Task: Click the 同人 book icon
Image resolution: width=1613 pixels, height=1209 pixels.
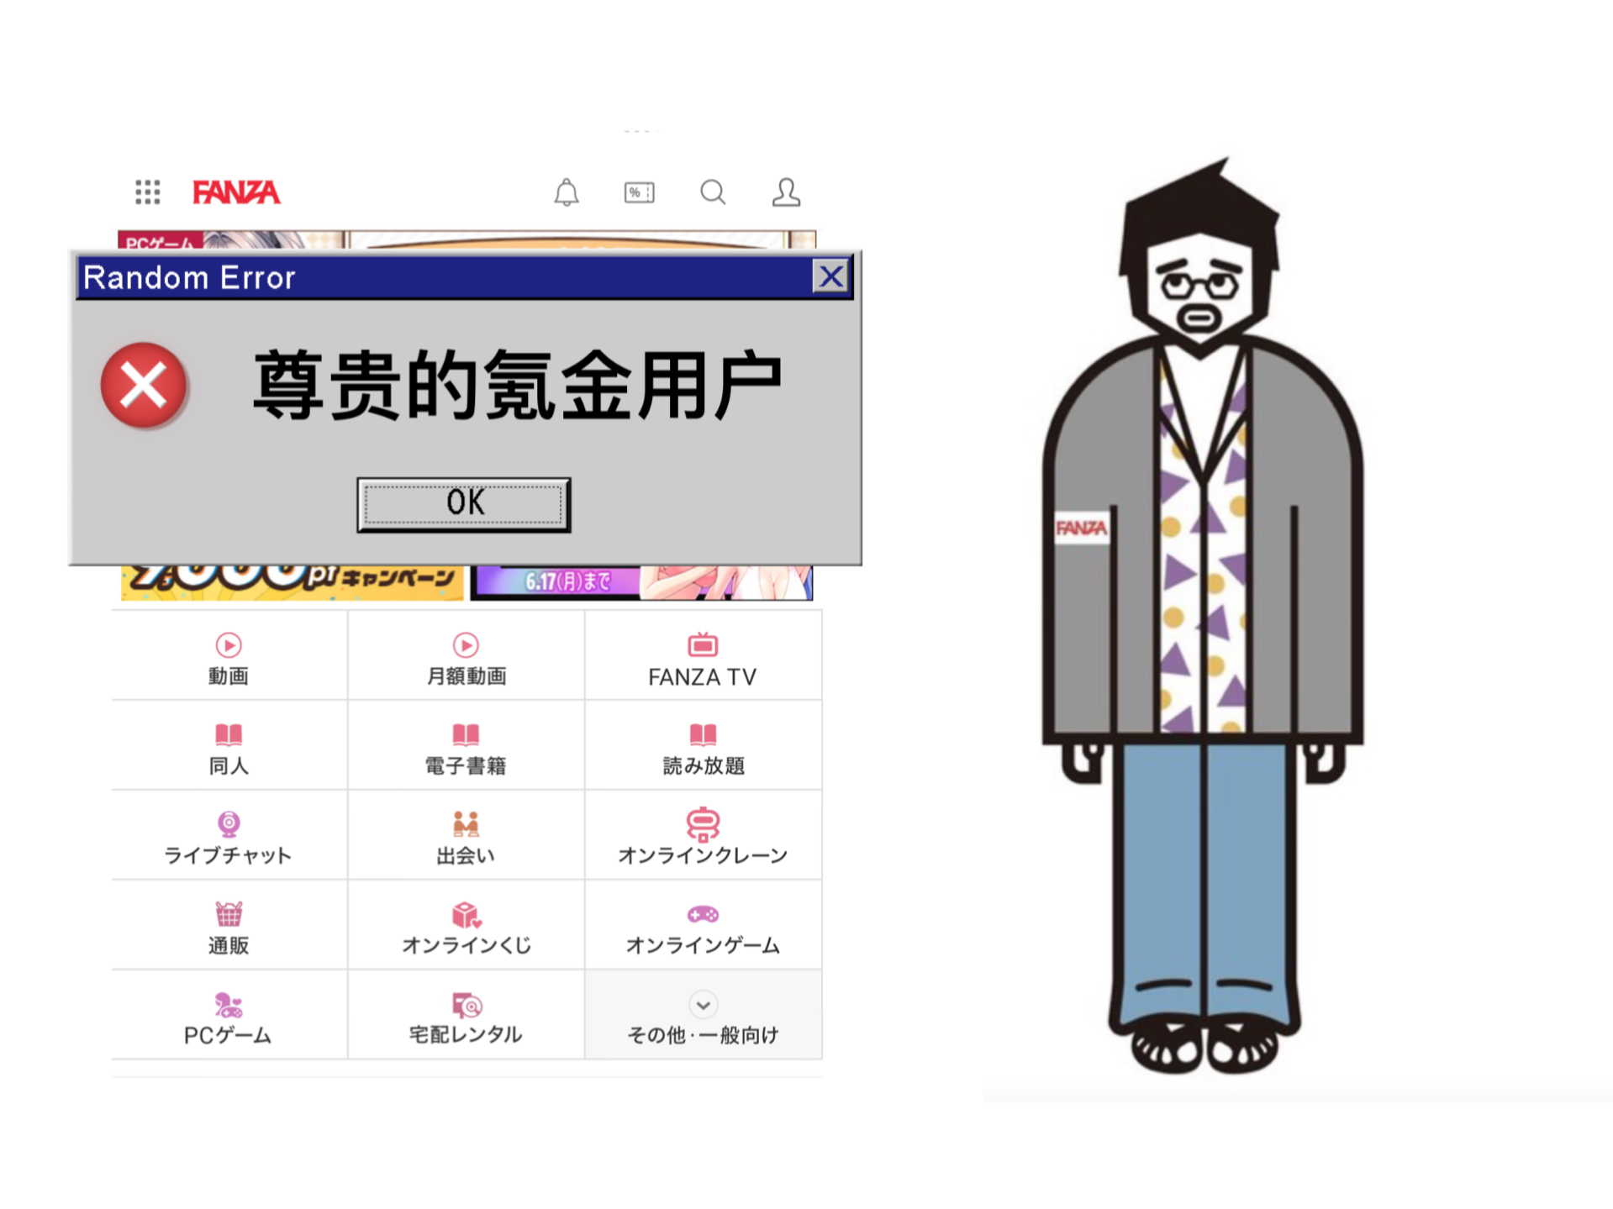Action: pyautogui.click(x=229, y=734)
